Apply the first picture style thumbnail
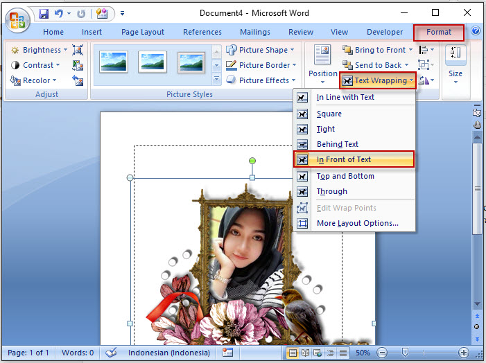This screenshot has width=486, height=363. [x=114, y=62]
